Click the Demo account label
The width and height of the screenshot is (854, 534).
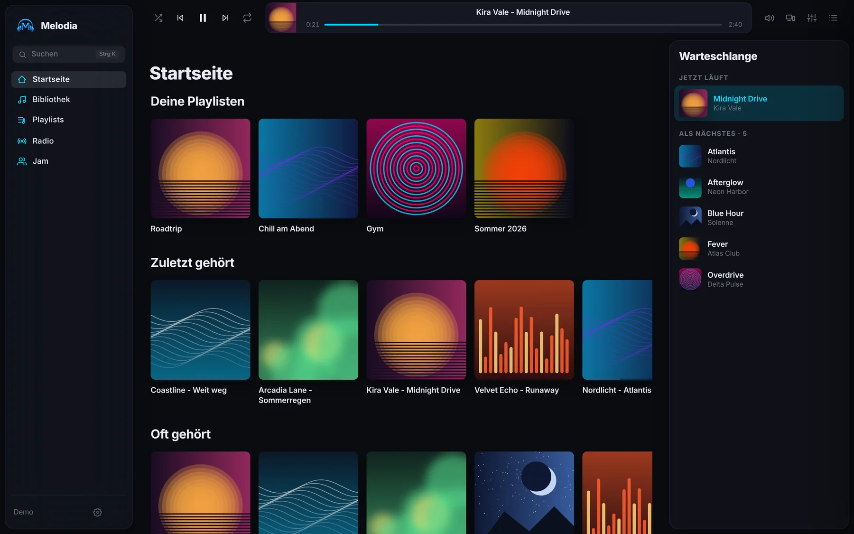(23, 512)
